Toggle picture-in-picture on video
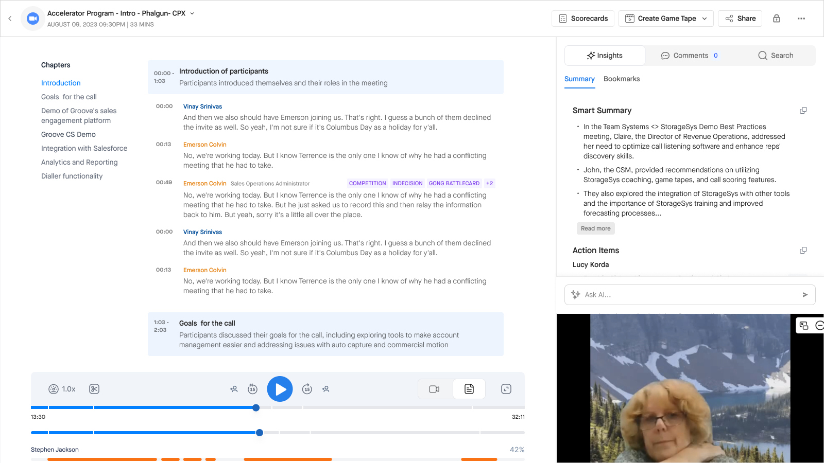824x463 pixels. coord(804,325)
